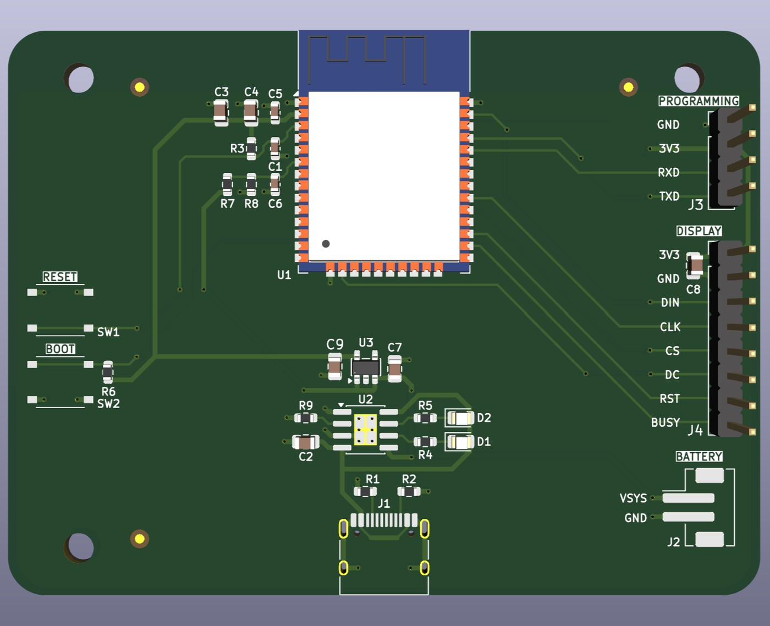
Task: Click the D2 LED component
Action: point(459,418)
